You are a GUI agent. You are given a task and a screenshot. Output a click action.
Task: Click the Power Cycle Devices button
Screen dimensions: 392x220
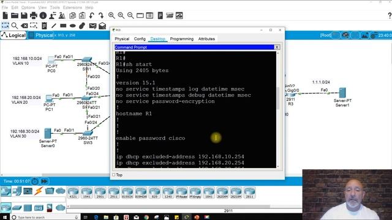click(x=35, y=182)
